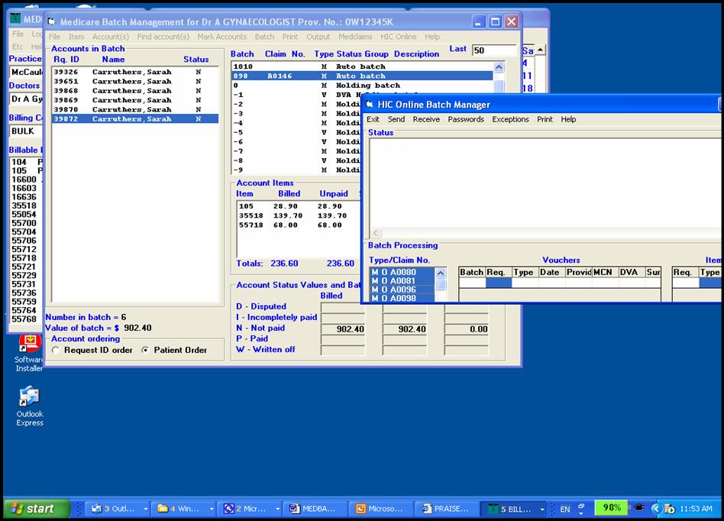Select account row 39868 Carruthers, Sarah

pos(135,91)
